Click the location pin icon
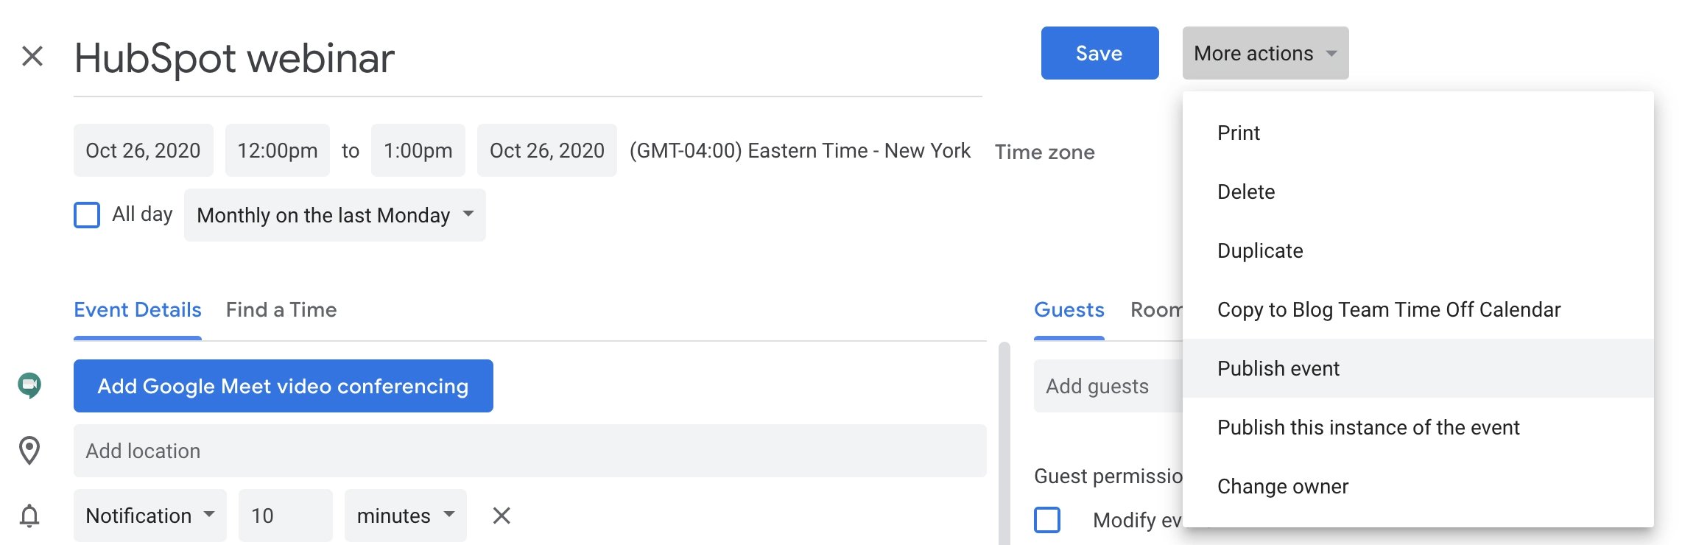The height and width of the screenshot is (545, 1682). pyautogui.click(x=29, y=451)
